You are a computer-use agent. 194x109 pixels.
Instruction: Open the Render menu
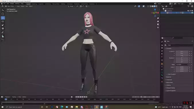click(12, 4)
